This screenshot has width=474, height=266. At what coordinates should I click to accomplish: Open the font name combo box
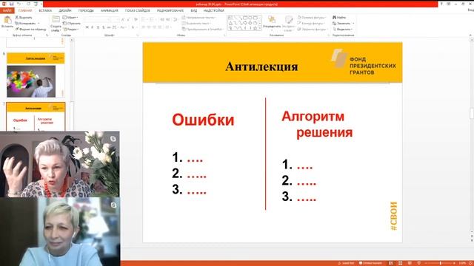click(97, 20)
